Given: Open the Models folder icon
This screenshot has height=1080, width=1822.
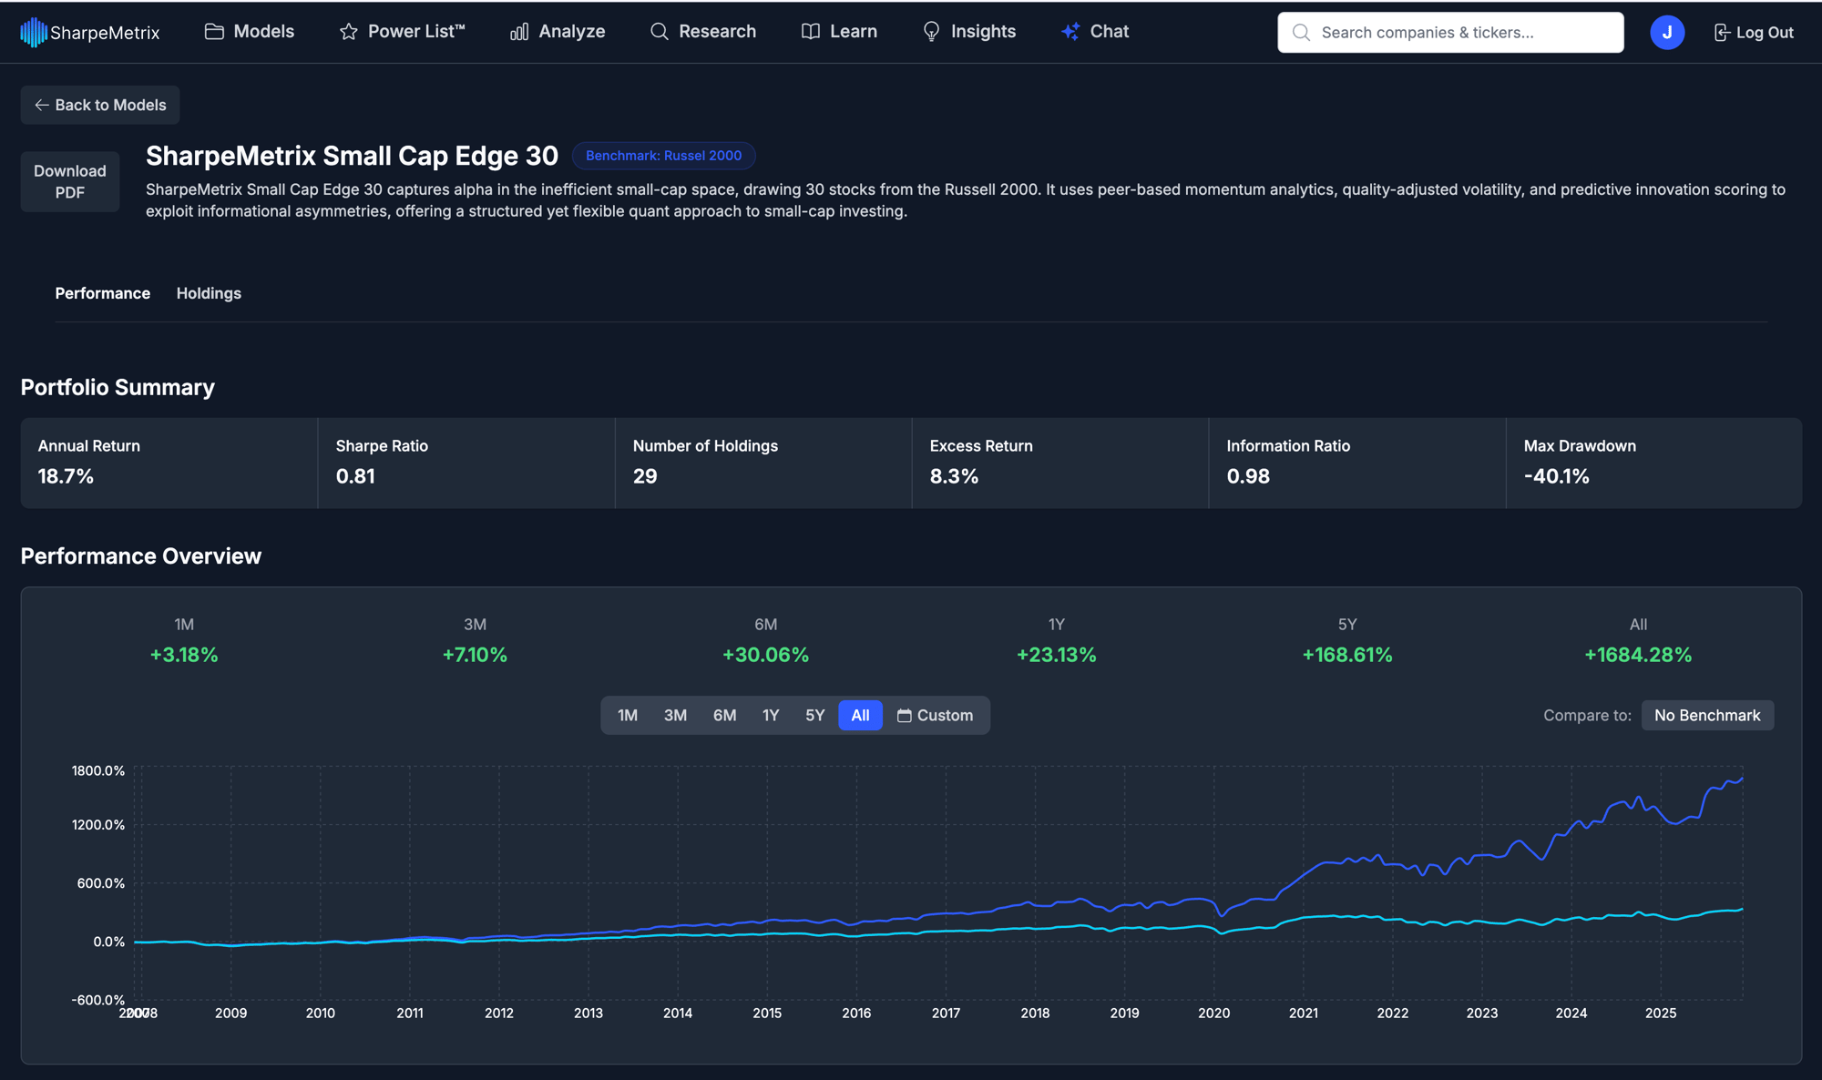Looking at the screenshot, I should (214, 32).
